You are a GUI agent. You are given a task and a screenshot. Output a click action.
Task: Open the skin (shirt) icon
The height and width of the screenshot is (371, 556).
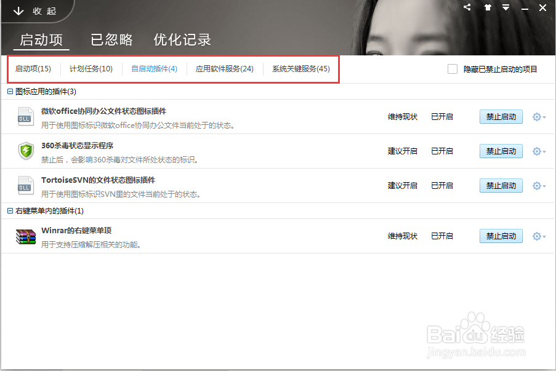pyautogui.click(x=488, y=7)
